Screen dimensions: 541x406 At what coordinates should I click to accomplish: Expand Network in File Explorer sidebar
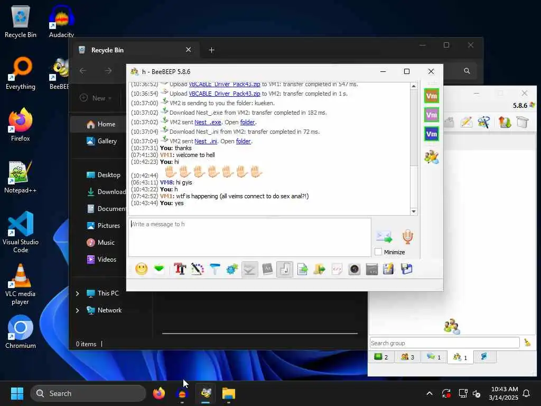click(x=77, y=310)
